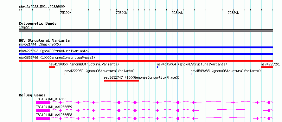Click the esv3632746 red variant bar

coord(146,61)
